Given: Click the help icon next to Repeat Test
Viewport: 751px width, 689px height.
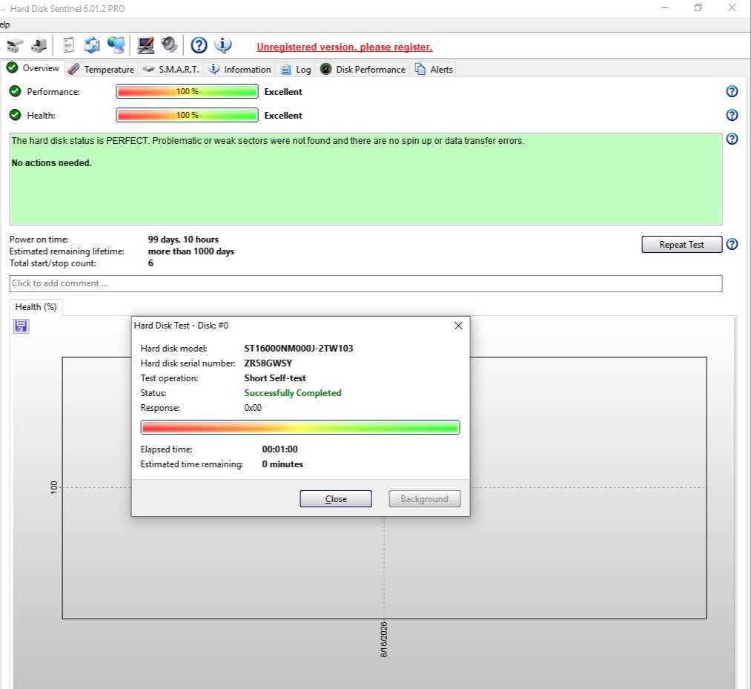Looking at the screenshot, I should tap(732, 244).
